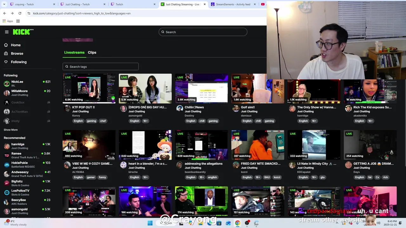Open Golf sim!! stream thumbnail

(x=258, y=89)
